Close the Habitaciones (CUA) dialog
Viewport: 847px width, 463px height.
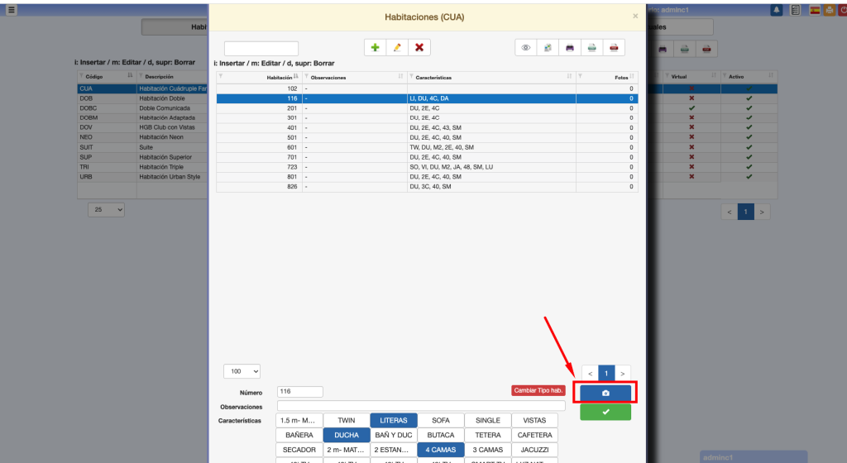click(x=635, y=16)
